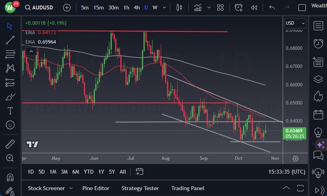This screenshot has height=196, width=327.
Task: Collapse the bottom panel with the chevron
Action: [287, 188]
